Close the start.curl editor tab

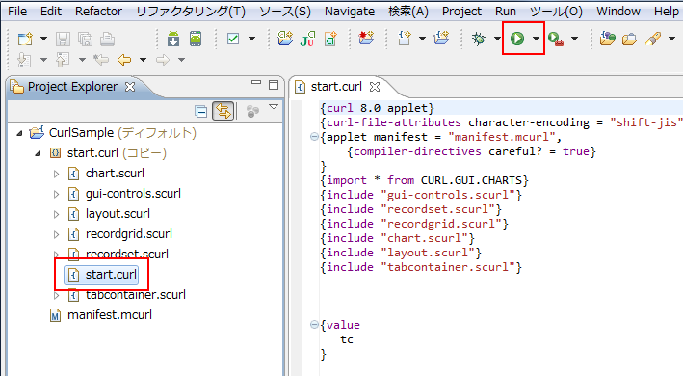[x=375, y=87]
